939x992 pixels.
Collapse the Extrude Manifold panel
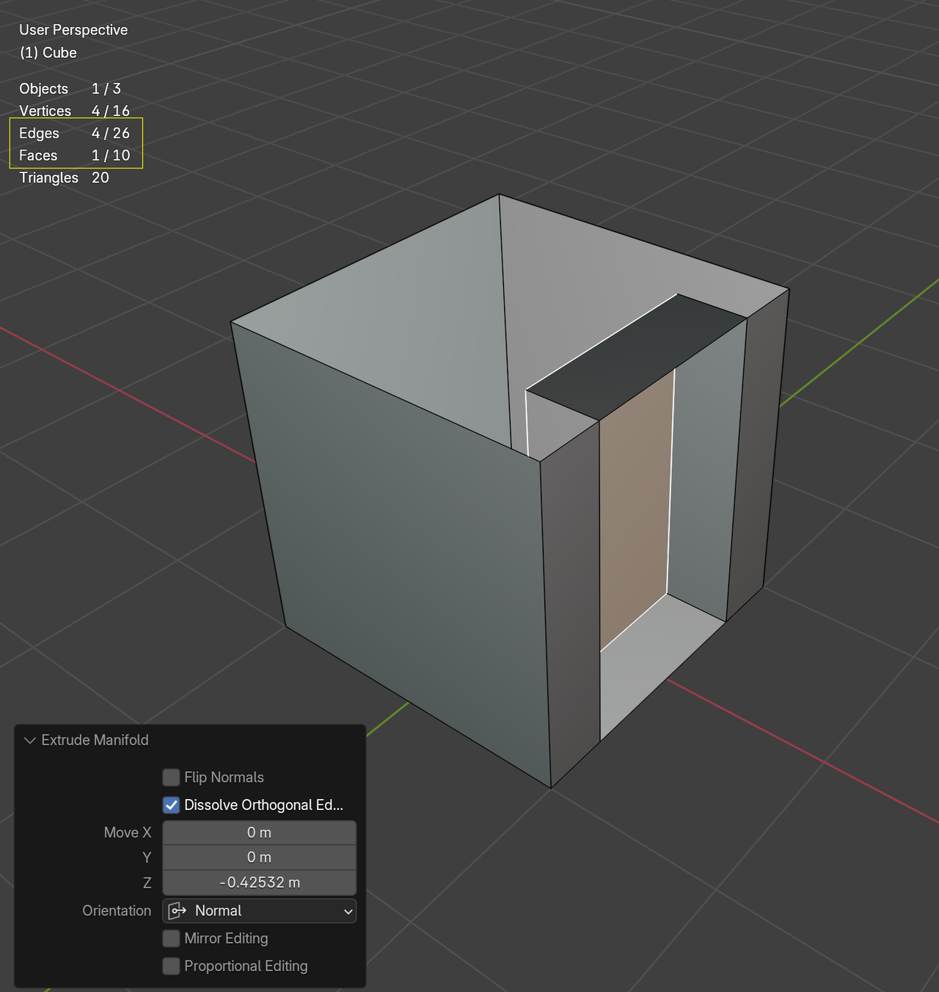(x=29, y=740)
